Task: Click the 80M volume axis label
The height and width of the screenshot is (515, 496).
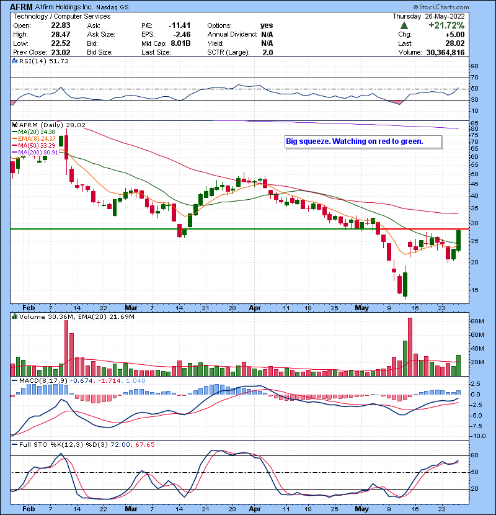Action: (x=477, y=321)
